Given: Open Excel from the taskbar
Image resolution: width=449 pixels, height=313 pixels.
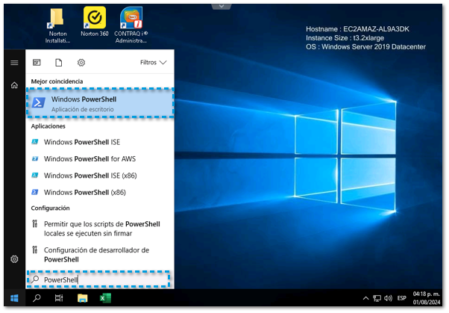Looking at the screenshot, I should click(105, 298).
